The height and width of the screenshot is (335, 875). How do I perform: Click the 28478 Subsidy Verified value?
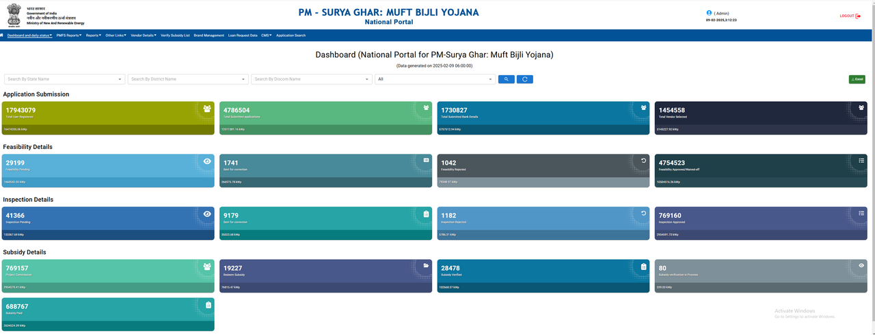click(x=450, y=268)
